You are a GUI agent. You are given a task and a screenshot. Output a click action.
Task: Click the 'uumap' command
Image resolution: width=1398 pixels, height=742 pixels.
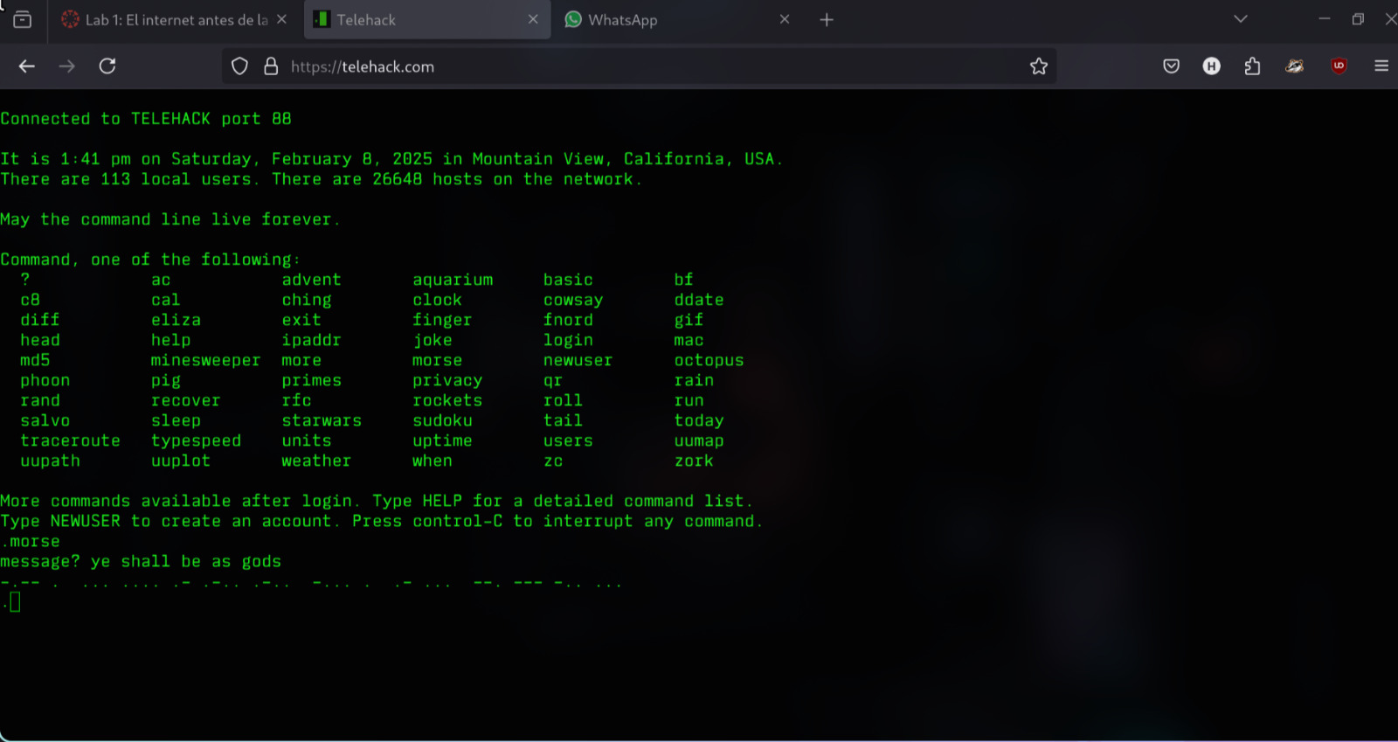699,440
